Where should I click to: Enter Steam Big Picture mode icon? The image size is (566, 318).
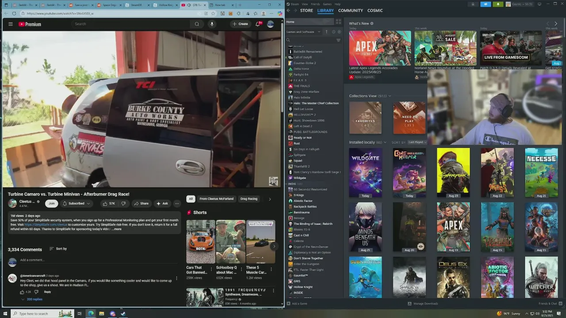coord(539,4)
